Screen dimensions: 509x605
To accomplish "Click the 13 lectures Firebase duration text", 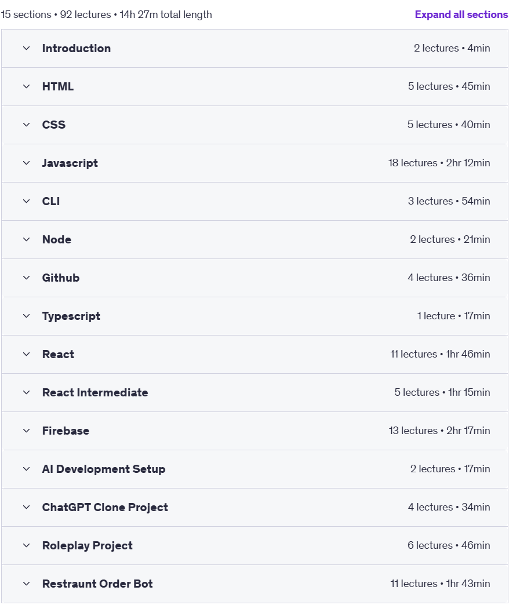I will (439, 431).
